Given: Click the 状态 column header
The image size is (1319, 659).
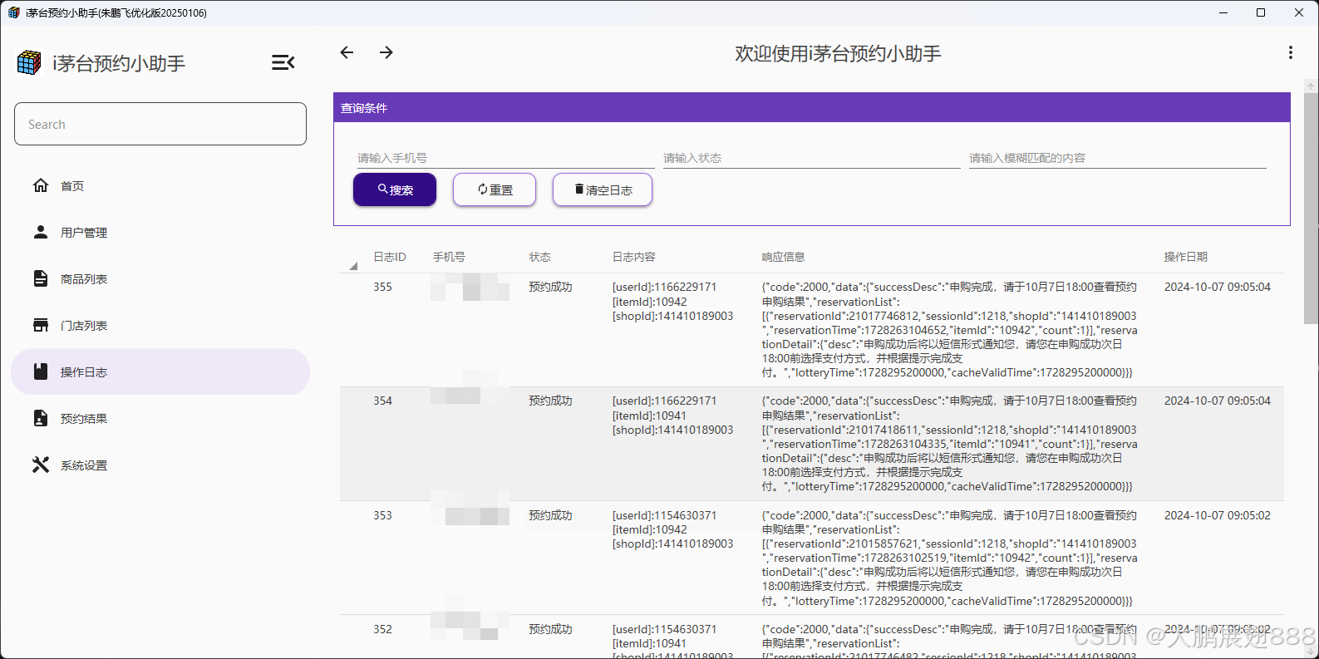Looking at the screenshot, I should [539, 257].
